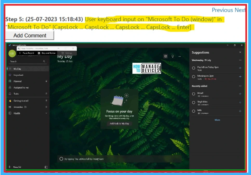Add Meeting on 2pm with its plus icon
This screenshot has width=251, height=175.
tap(240, 77)
